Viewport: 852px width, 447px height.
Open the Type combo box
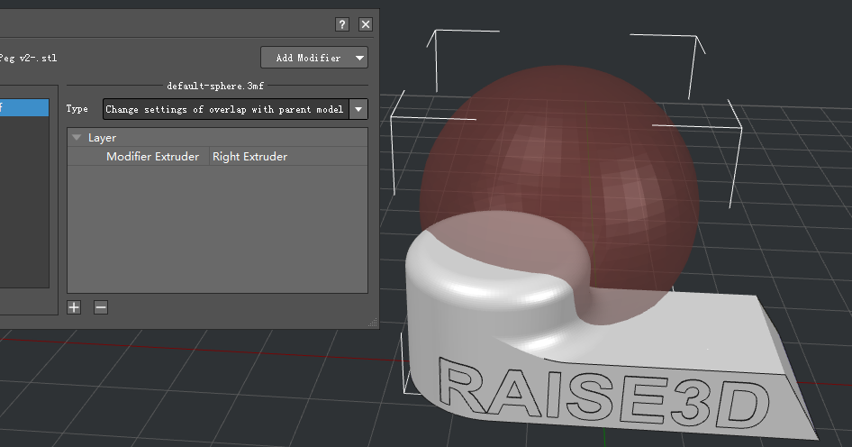(235, 109)
